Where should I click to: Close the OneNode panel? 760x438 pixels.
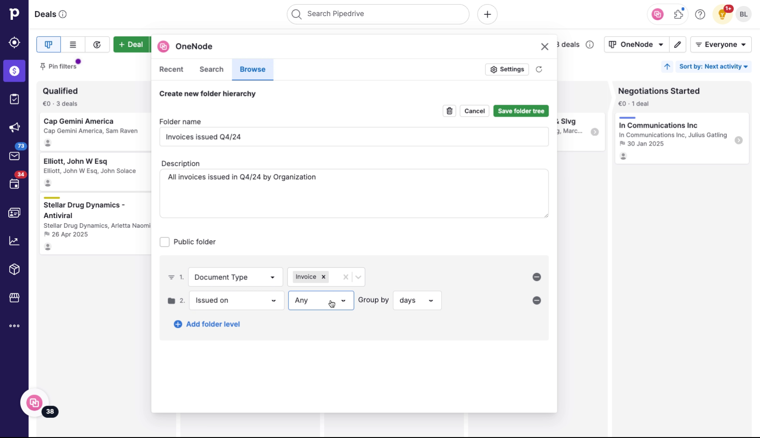click(545, 47)
